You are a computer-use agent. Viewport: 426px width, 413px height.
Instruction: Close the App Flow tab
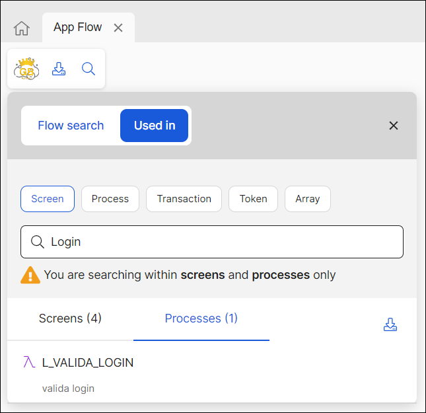pyautogui.click(x=118, y=28)
